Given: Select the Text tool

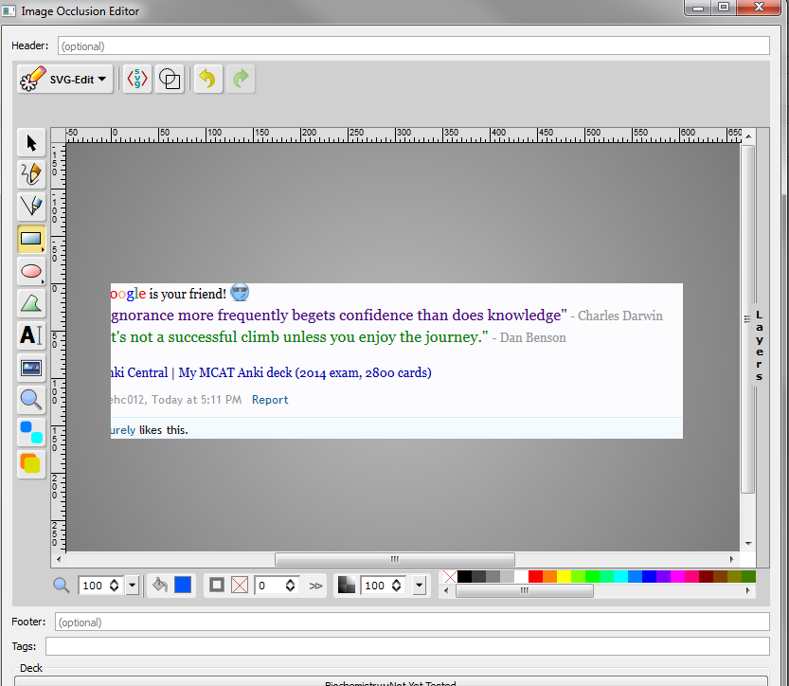Looking at the screenshot, I should [x=31, y=335].
